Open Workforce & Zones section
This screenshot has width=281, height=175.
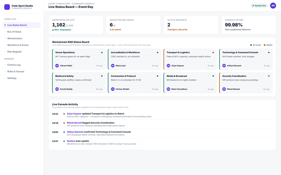[22, 45]
